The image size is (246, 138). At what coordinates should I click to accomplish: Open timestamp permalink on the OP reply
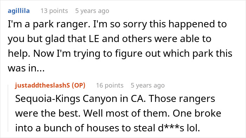point(148,85)
